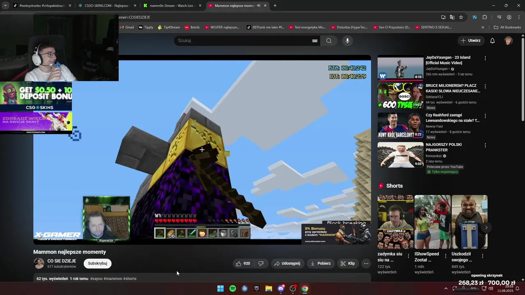Open options for zadymka siu short
The width and height of the screenshot is (525, 295).
coord(408,256)
